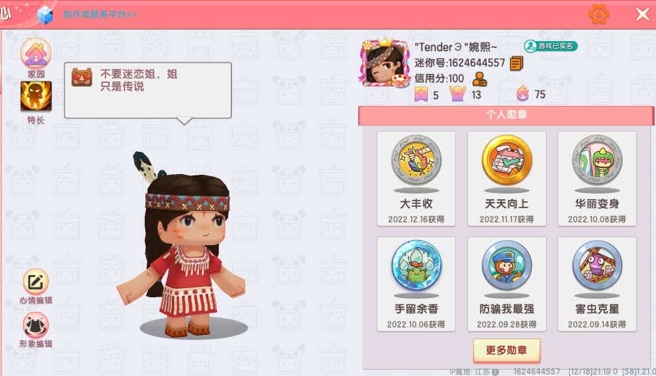Select the 天天向上 medal card

click(x=506, y=179)
